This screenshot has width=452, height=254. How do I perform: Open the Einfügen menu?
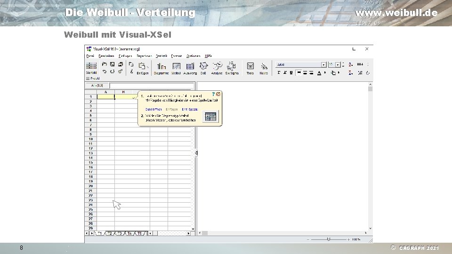tap(125, 56)
